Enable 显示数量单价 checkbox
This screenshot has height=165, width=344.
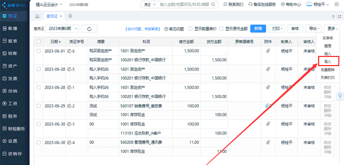point(190,28)
